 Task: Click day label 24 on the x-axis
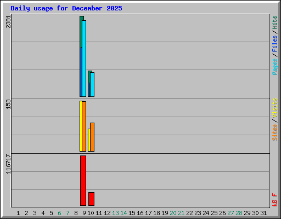click(x=206, y=213)
